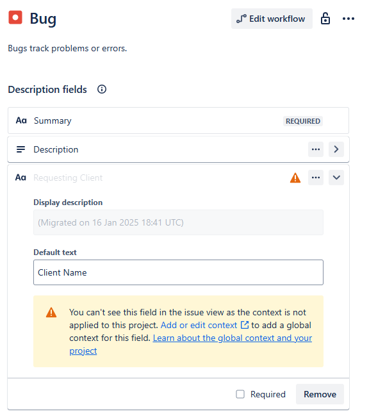Click the Remove button
Viewport: 369px width, 414px height.
[x=320, y=394]
